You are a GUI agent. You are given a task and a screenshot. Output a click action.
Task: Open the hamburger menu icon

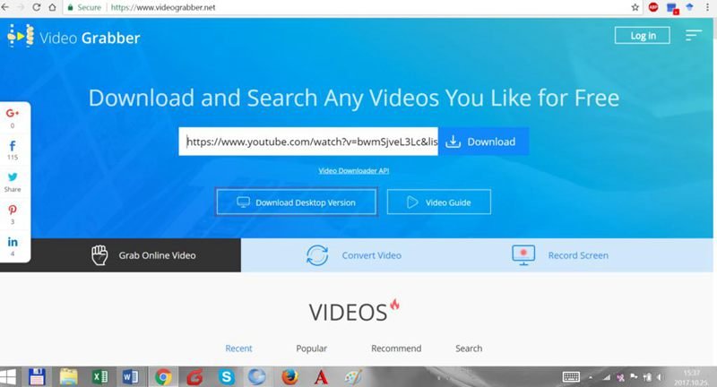pyautogui.click(x=693, y=36)
